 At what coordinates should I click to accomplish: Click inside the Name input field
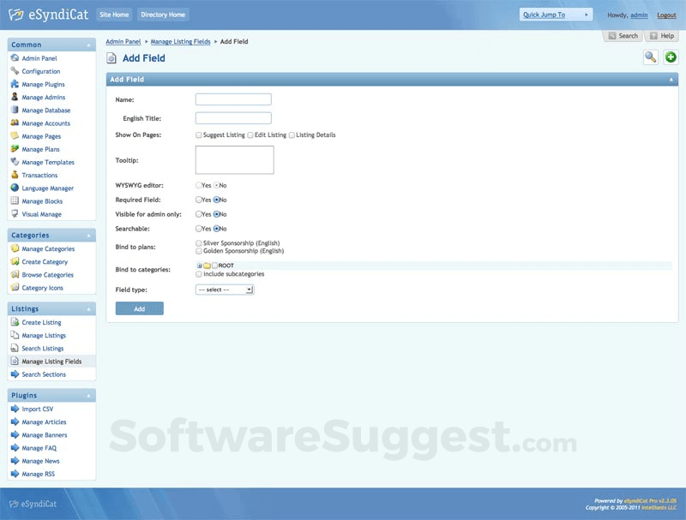click(x=233, y=99)
